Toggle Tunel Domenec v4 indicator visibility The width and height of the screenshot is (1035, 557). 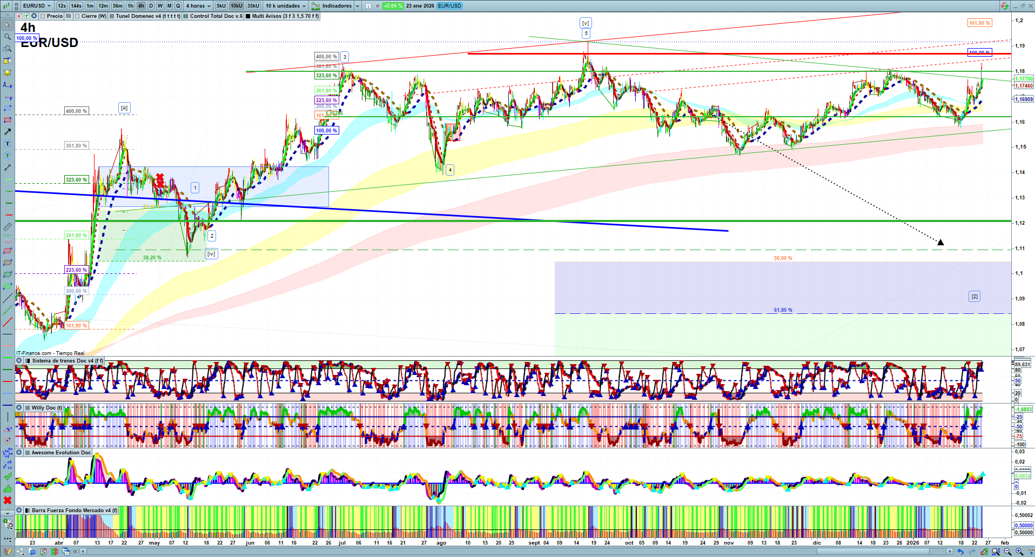[x=112, y=16]
